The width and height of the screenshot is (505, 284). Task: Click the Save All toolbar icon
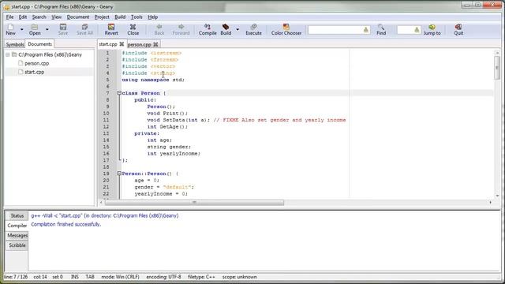click(84, 29)
